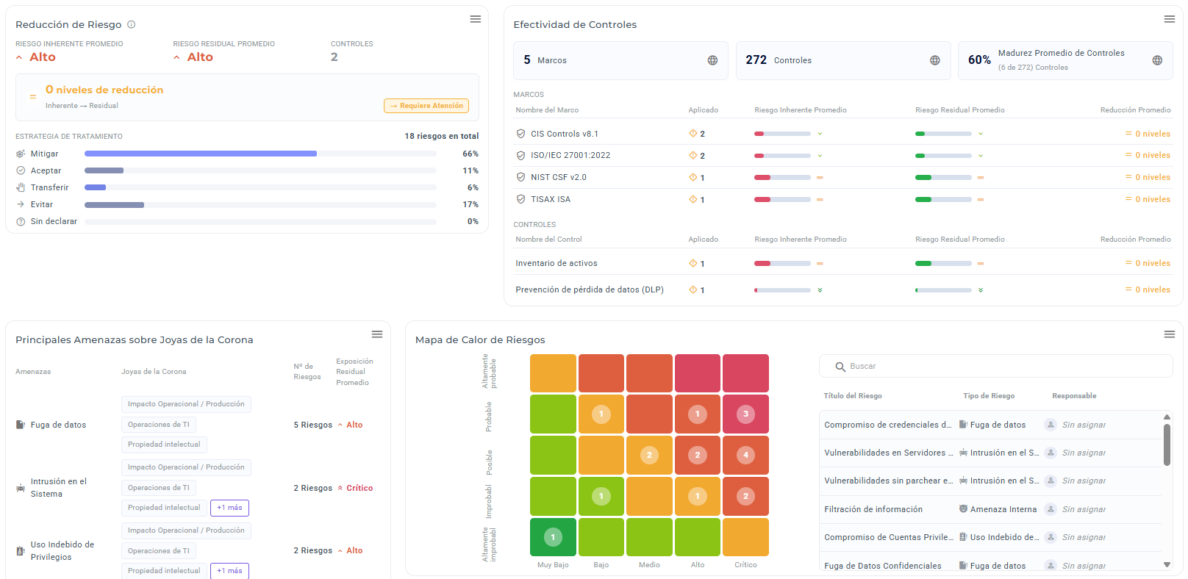The image size is (1188, 579).
Task: Click the Requiere Atención button
Action: tap(426, 106)
